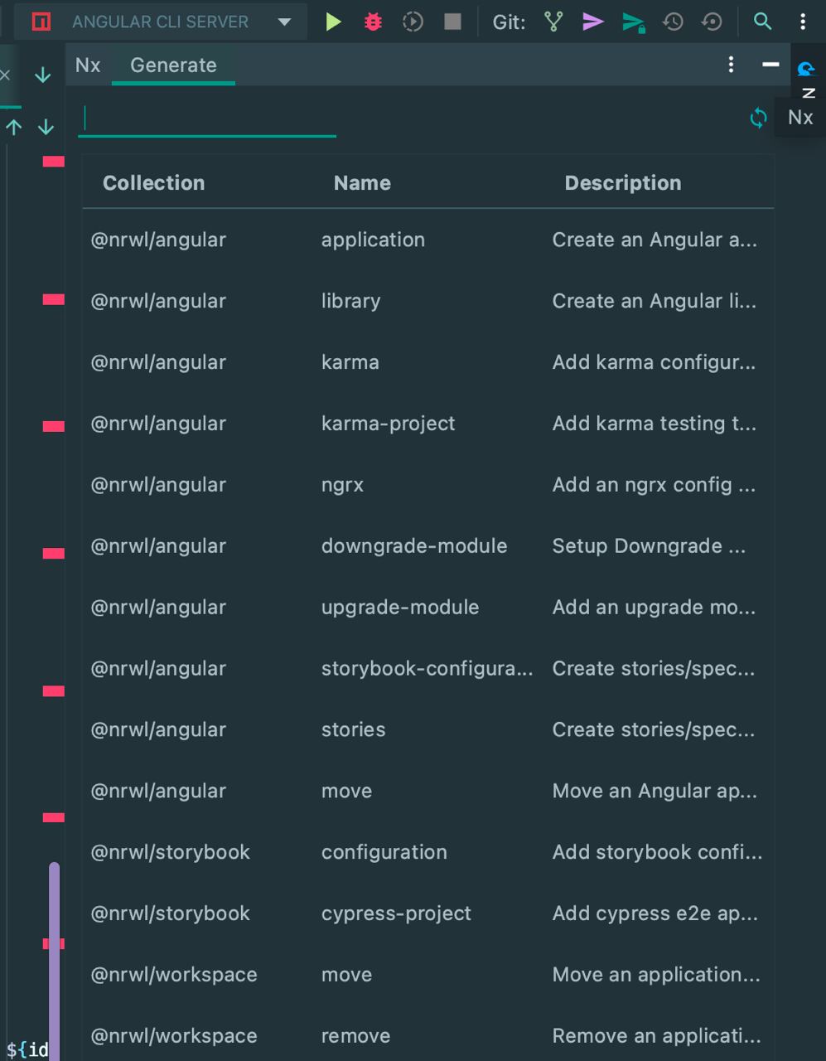The width and height of the screenshot is (826, 1061).
Task: Run with coverage icon
Action: click(413, 22)
